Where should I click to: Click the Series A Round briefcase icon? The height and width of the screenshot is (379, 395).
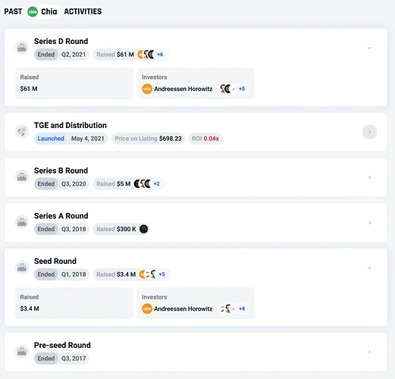pos(22,222)
